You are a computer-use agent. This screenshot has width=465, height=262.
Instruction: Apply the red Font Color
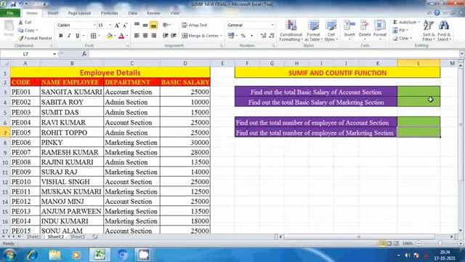(x=121, y=36)
